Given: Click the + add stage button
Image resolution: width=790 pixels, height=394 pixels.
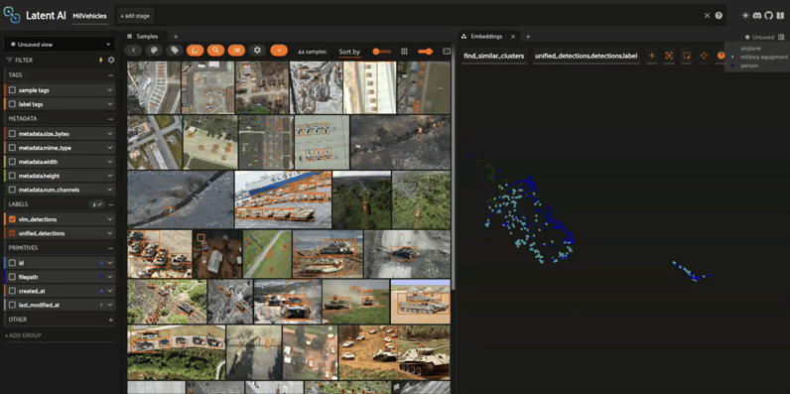Looking at the screenshot, I should click(135, 16).
